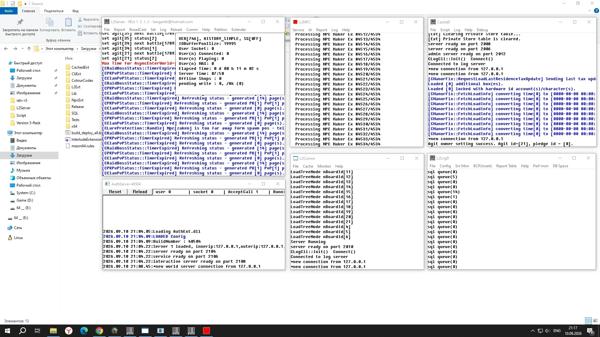Select Загрузки under Этот компьютер in sidebar
The height and width of the screenshot is (337, 600).
24,155
